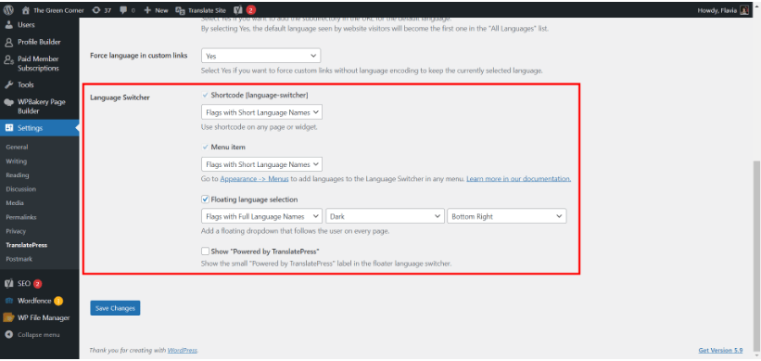The image size is (761, 361).
Task: Click the Language Switcher label
Action: 120,97
